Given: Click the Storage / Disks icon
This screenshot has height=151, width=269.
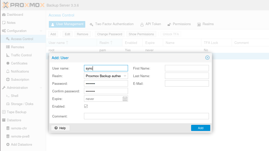Looking at the screenshot, I should 8,104.
